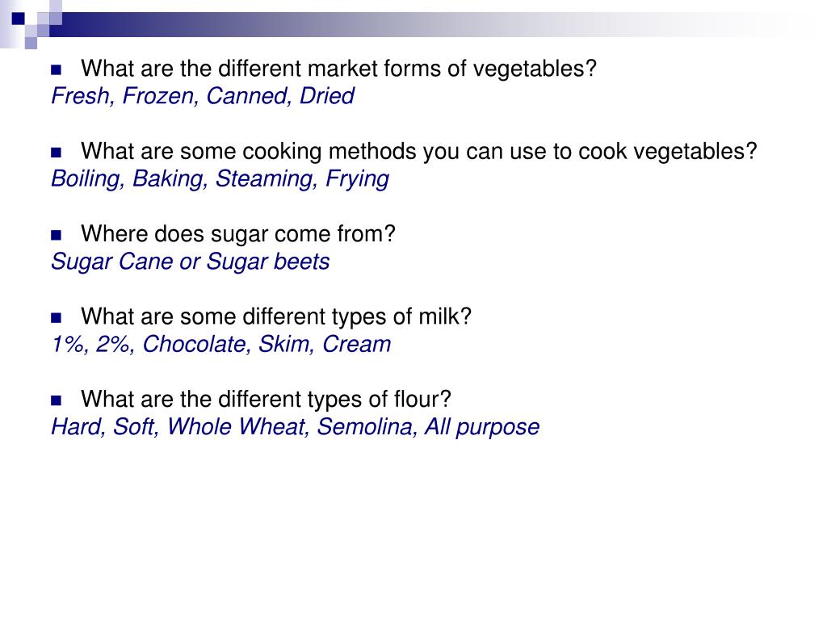Select the answer line starting with 'Hard, Soft, Whole Wheat'

coord(296,427)
